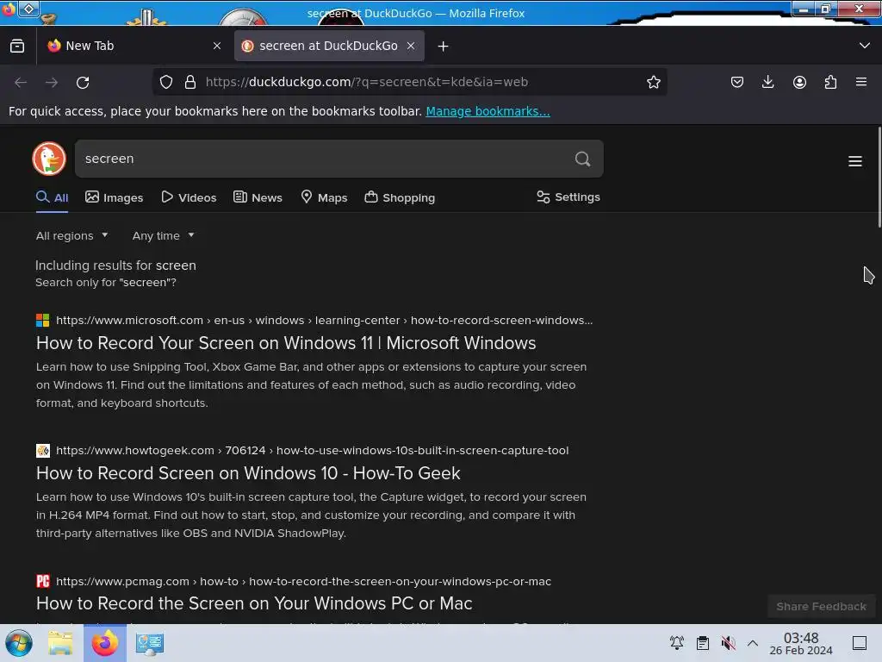Click How-To Geek favicon icon
Image resolution: width=882 pixels, height=662 pixels.
(43, 451)
